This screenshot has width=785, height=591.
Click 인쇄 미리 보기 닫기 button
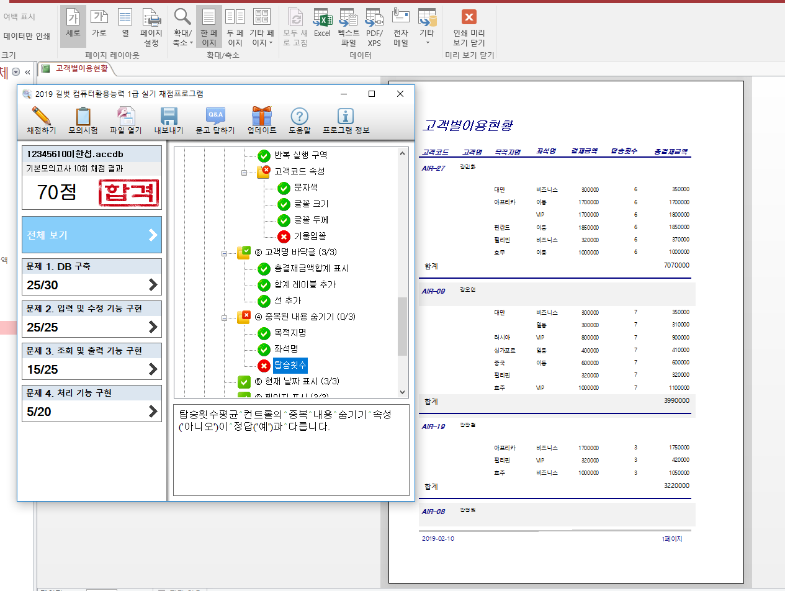pos(469,28)
